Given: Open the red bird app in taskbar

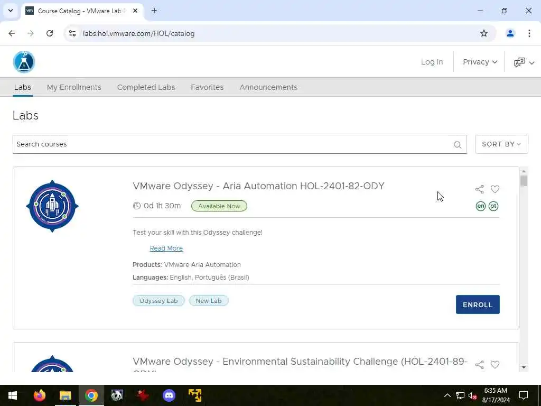Looking at the screenshot, I should 143,395.
